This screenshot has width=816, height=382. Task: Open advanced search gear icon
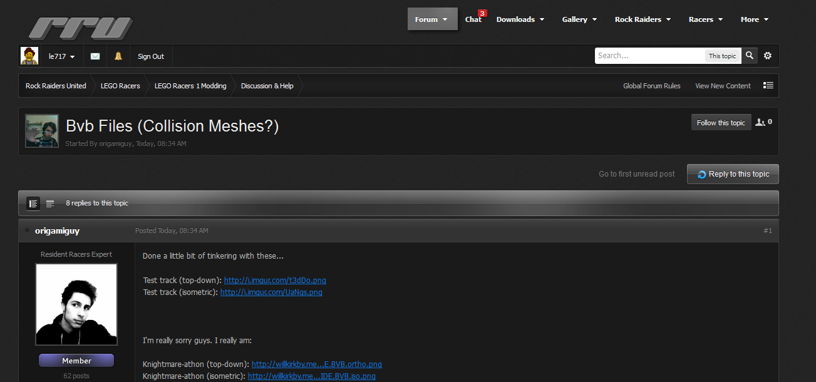(768, 56)
